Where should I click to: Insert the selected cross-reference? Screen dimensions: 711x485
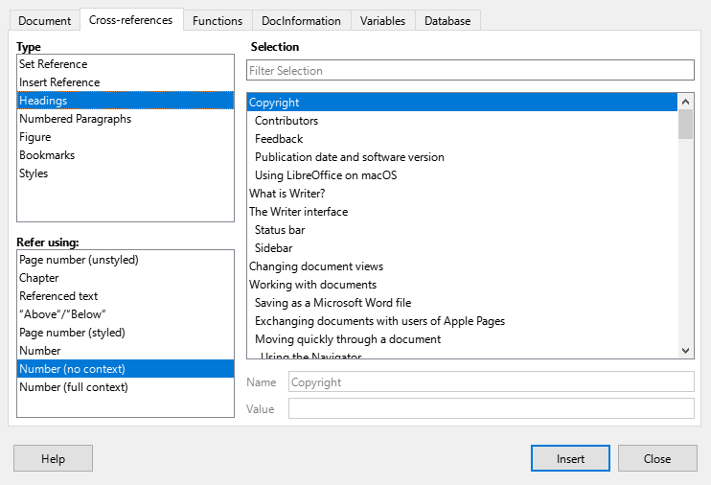(x=570, y=458)
